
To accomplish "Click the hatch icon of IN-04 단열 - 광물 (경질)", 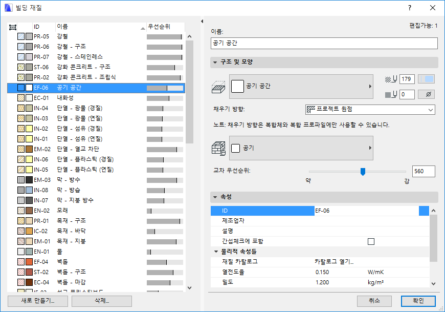I will pos(21,108).
